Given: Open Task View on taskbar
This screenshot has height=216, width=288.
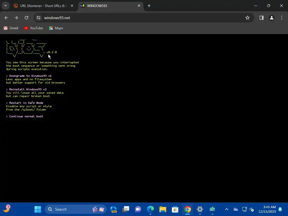Looking at the screenshot, I should tap(126, 209).
